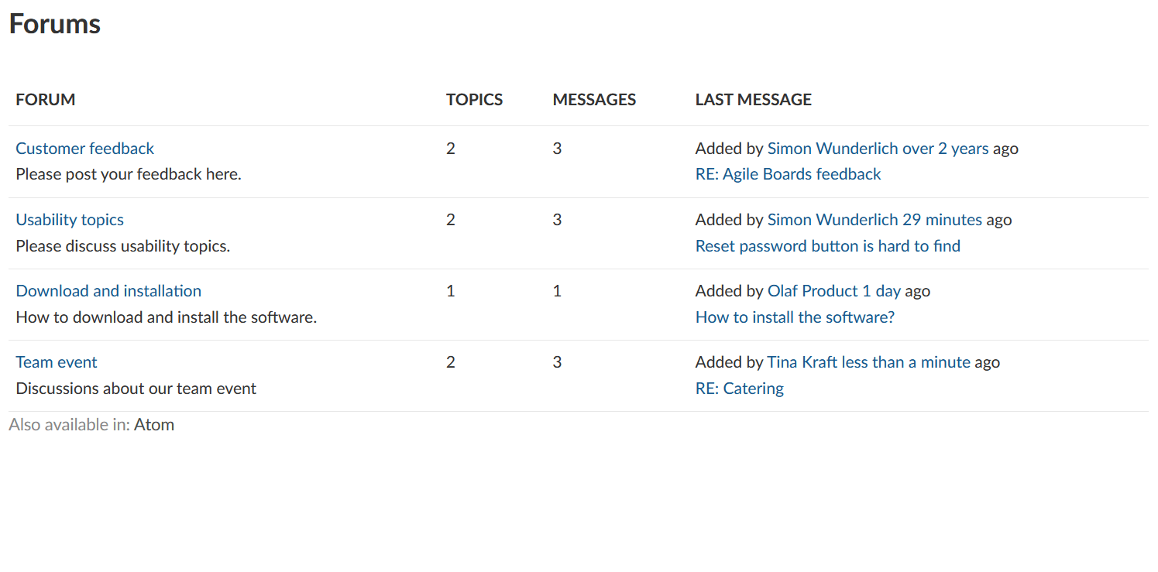Open the How to install the software? topic
Viewport: 1158px width, 572px height.
point(795,317)
